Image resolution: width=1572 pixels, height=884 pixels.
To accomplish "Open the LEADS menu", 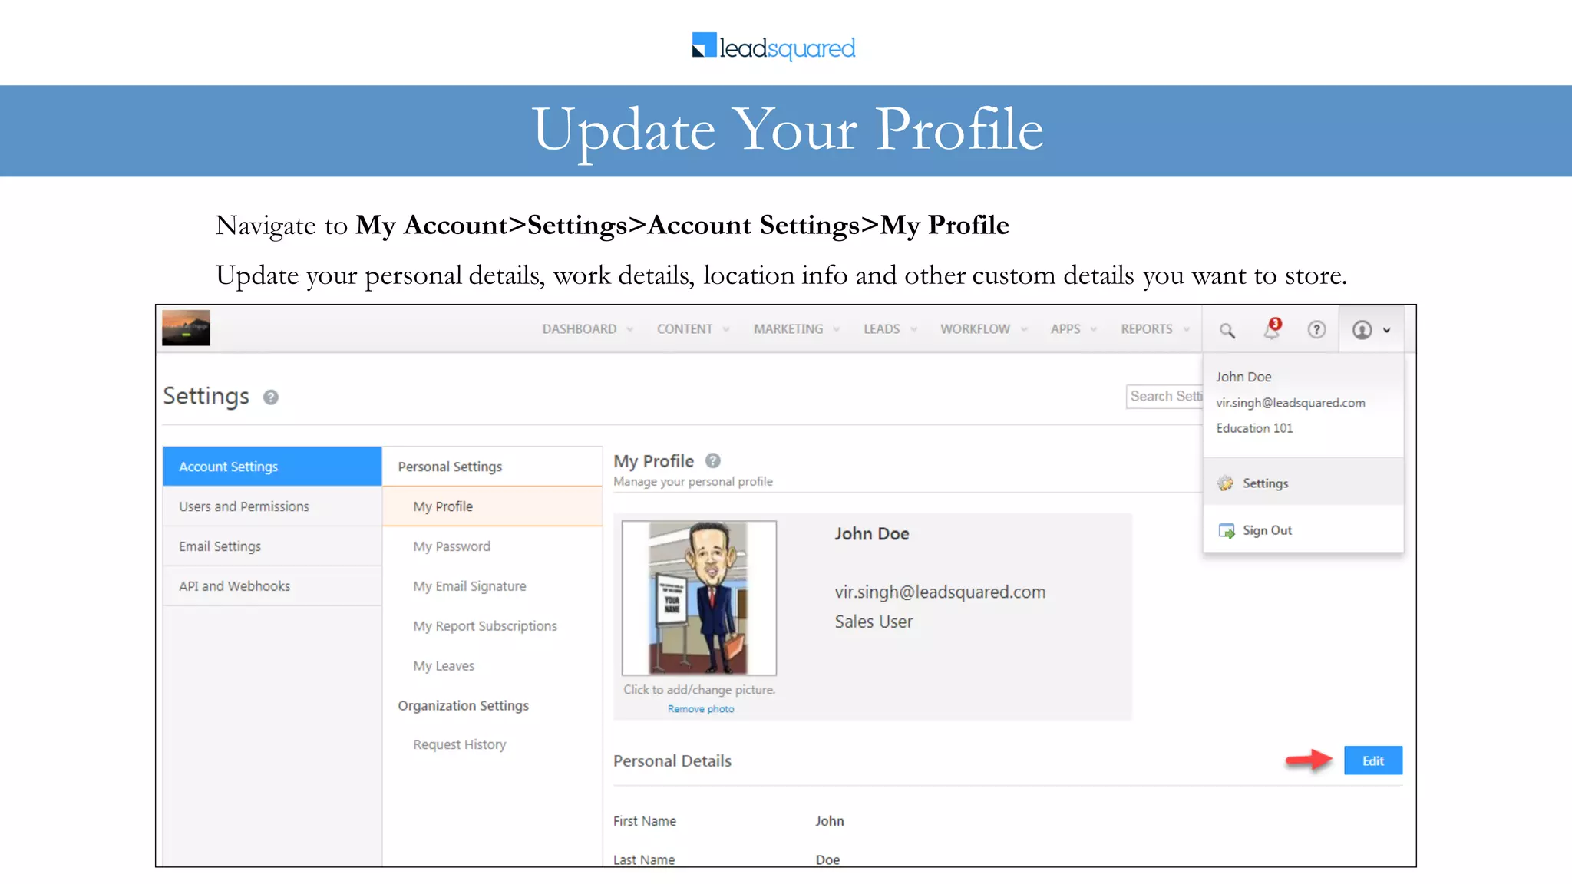I will tap(881, 328).
